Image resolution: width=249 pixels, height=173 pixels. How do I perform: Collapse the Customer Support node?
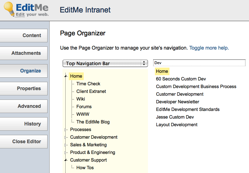coord(65,160)
